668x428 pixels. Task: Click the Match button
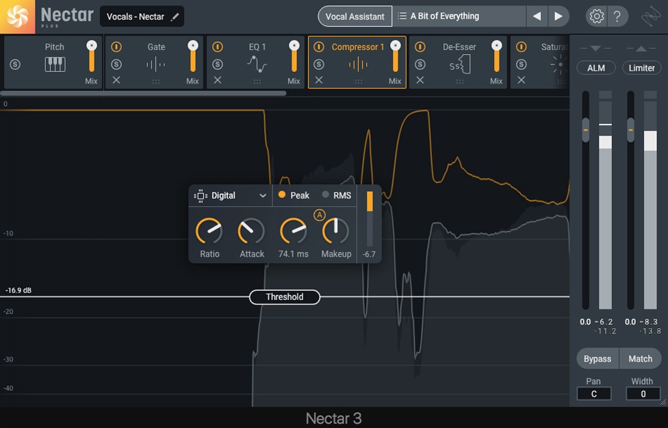pos(641,359)
